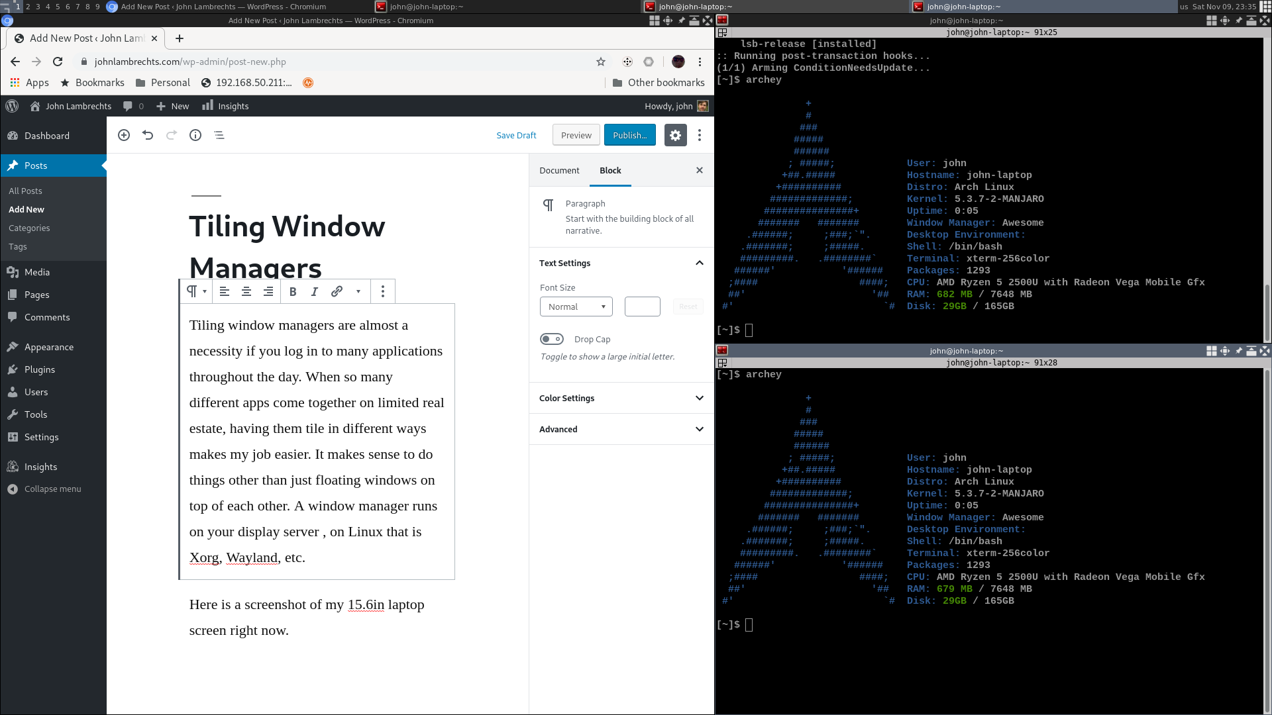Open paragraph block type switcher dropdown
The height and width of the screenshot is (715, 1272).
pyautogui.click(x=196, y=291)
